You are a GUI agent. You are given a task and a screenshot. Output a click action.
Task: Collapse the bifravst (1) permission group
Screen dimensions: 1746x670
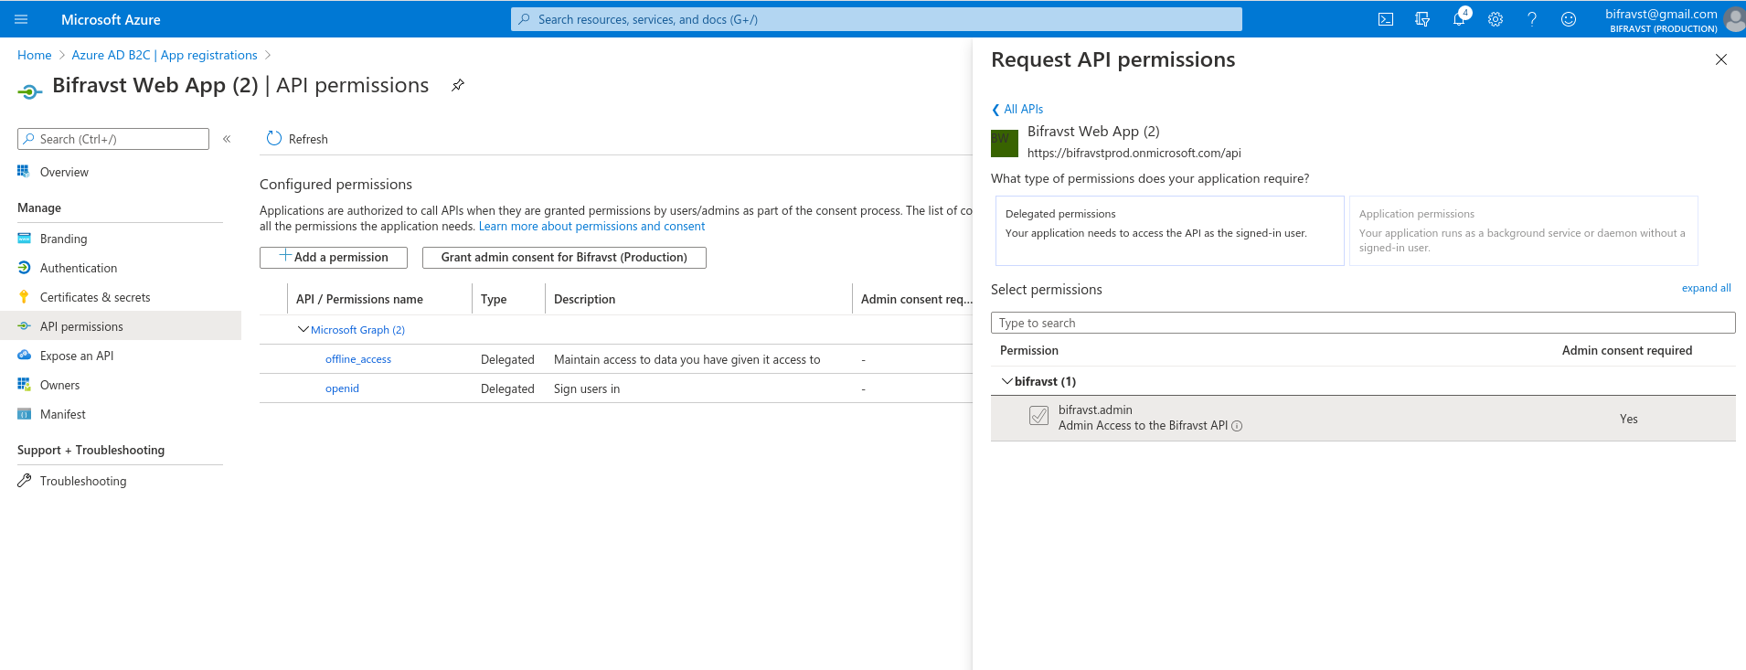click(1007, 381)
